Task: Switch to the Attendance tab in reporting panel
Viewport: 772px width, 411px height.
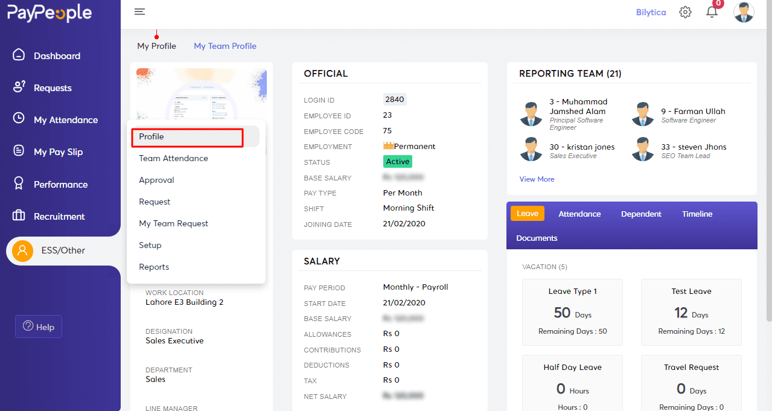Action: (x=579, y=213)
